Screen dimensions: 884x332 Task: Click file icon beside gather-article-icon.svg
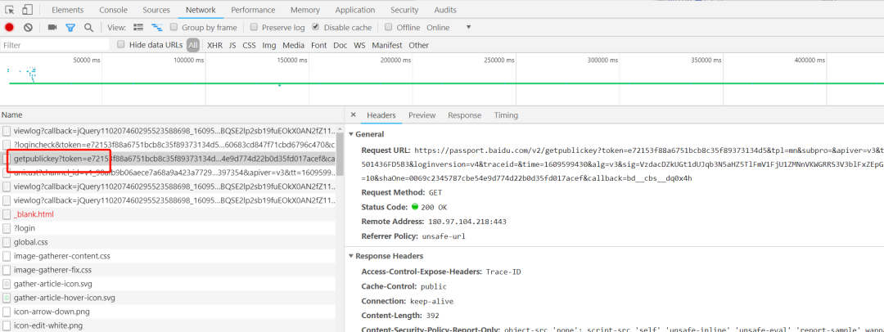pyautogui.click(x=7, y=284)
